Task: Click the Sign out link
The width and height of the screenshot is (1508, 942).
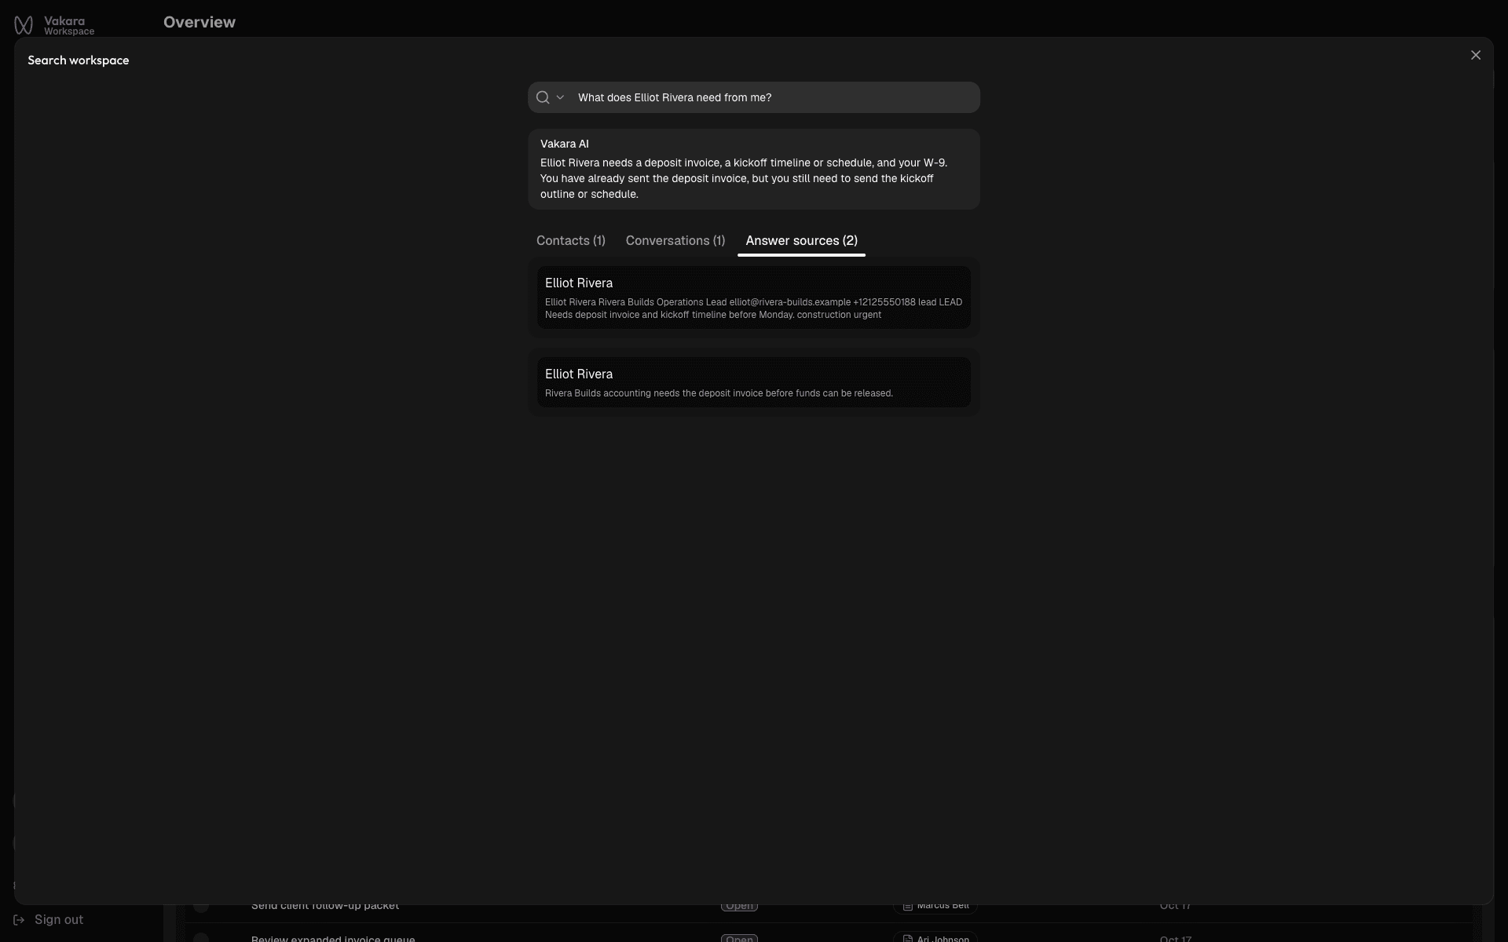Action: point(59,919)
